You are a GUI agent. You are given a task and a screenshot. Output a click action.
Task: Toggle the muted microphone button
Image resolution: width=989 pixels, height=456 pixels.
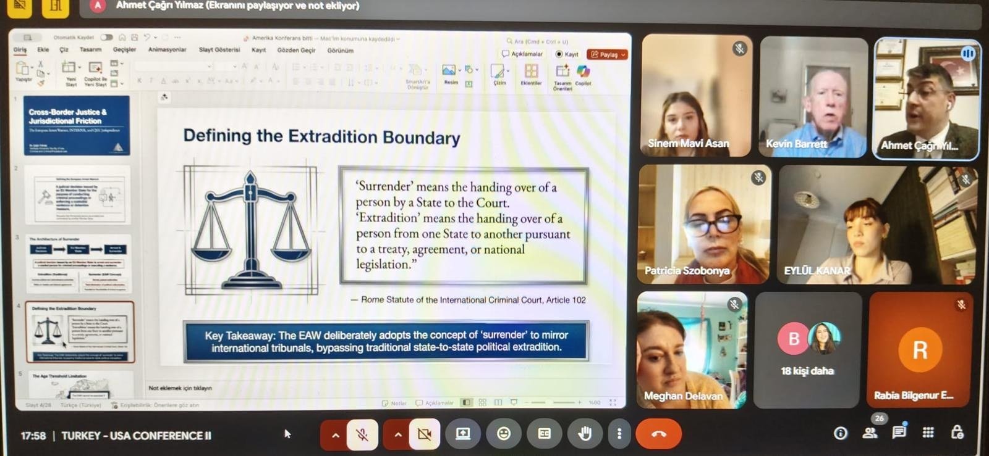coord(362,434)
